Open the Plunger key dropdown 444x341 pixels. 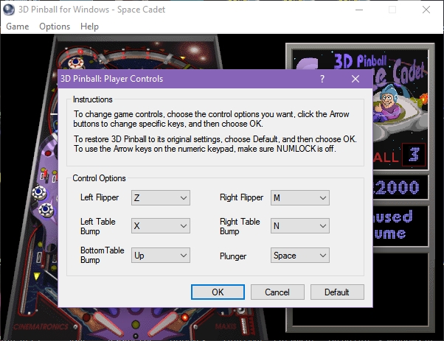[300, 256]
